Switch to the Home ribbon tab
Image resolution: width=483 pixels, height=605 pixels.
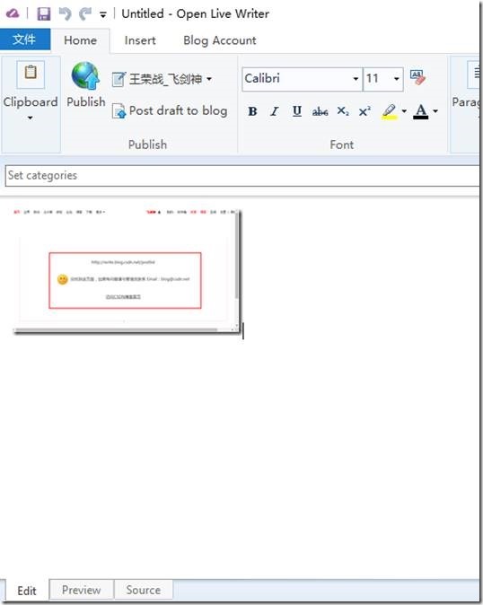tap(80, 40)
